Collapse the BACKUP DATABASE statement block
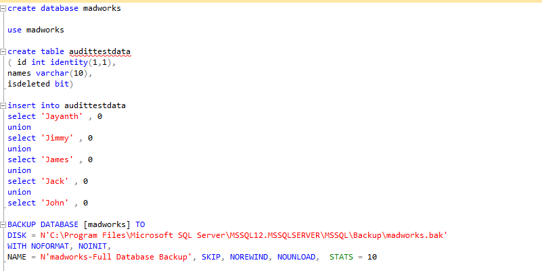The height and width of the screenshot is (271, 542). [x=3, y=225]
